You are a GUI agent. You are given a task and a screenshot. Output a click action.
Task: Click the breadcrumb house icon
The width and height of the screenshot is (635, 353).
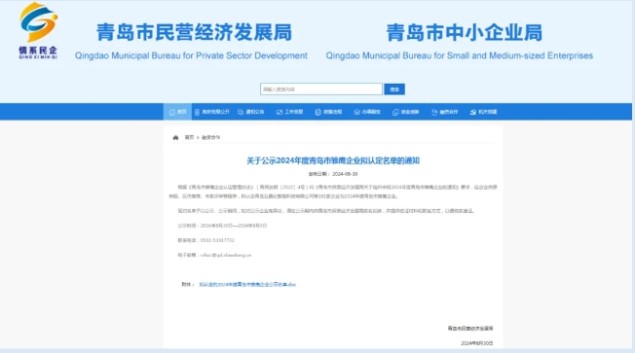click(175, 137)
